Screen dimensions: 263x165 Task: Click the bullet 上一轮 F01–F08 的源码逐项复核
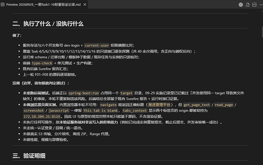(x=50, y=75)
